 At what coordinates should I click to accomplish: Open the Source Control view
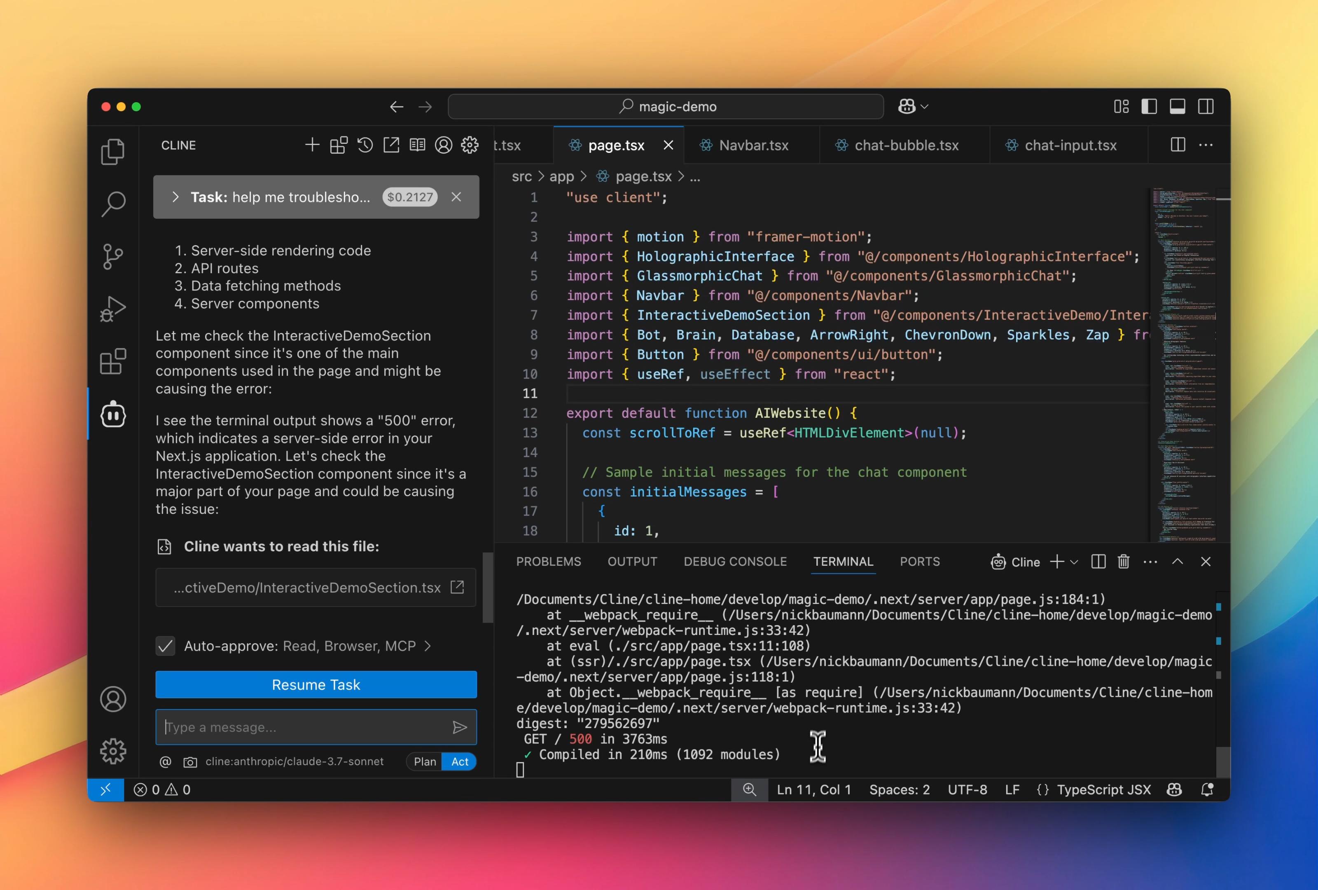113,256
